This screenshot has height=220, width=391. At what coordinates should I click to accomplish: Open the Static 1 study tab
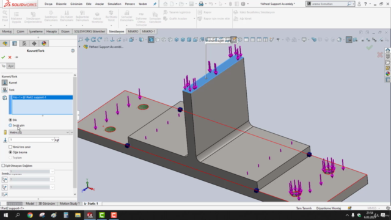coord(92,204)
